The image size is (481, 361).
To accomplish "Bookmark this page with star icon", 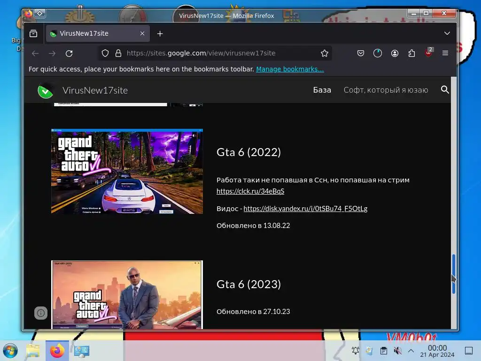I will coord(325,53).
